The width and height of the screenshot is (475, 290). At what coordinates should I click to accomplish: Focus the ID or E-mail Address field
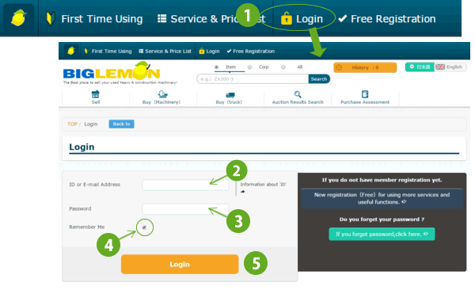pos(186,185)
